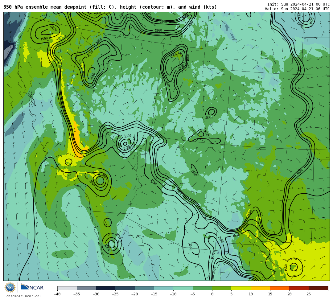The width and height of the screenshot is (333, 300).
Task: Click the colorbar tick label -30
Action: pos(96,294)
